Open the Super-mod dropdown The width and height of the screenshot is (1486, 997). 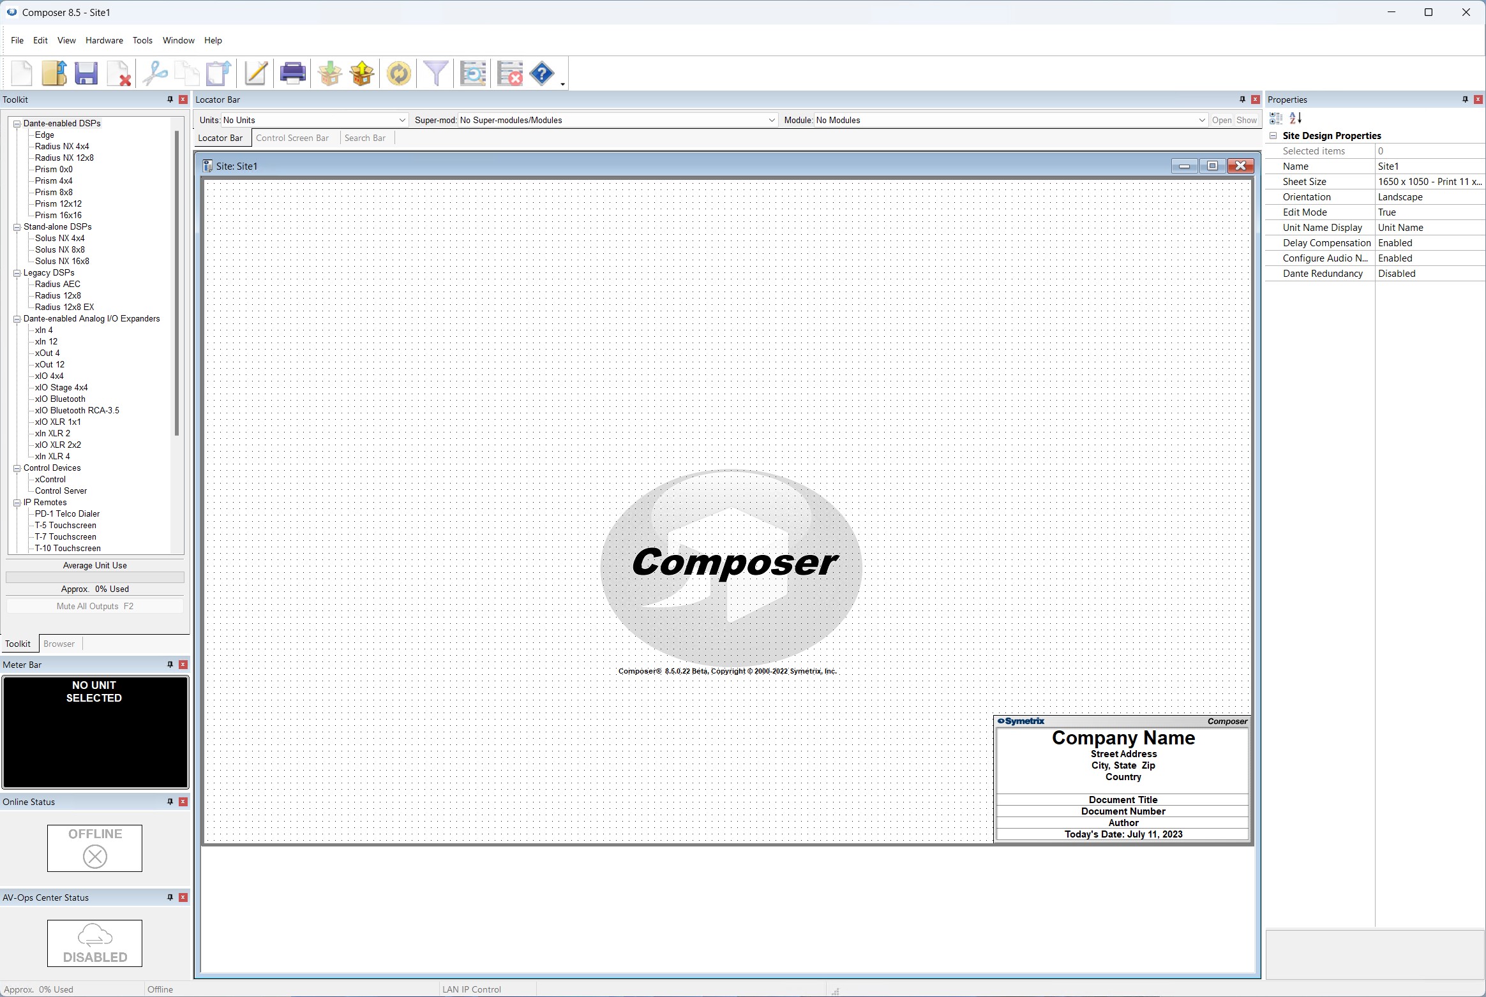[x=772, y=120]
